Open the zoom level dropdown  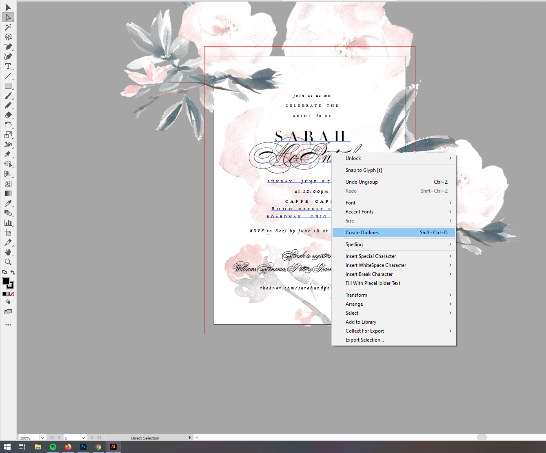click(42, 438)
